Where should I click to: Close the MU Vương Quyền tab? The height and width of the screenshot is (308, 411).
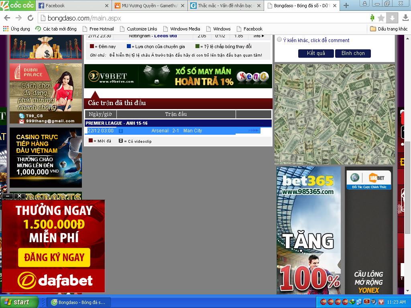(183, 6)
